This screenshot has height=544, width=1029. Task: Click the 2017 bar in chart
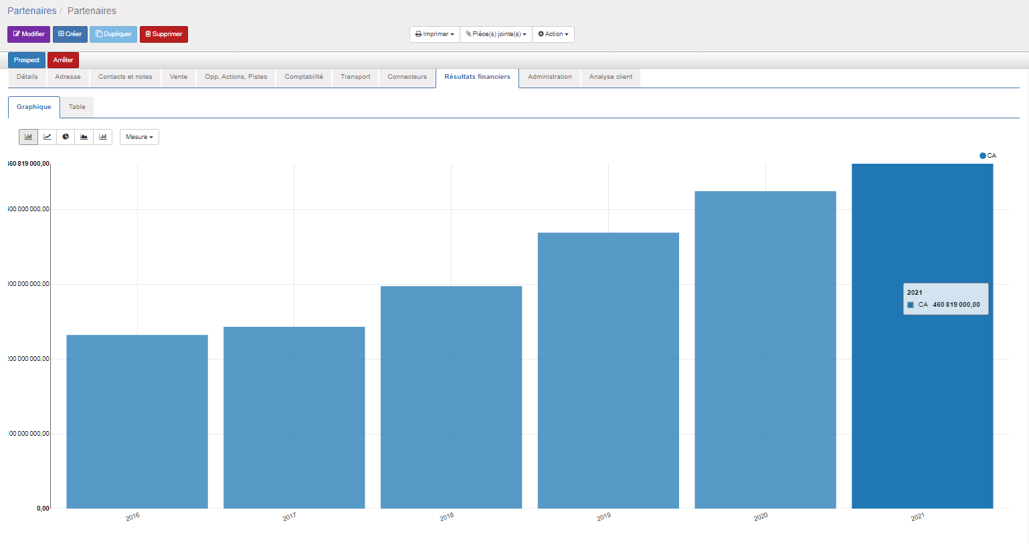click(x=294, y=418)
